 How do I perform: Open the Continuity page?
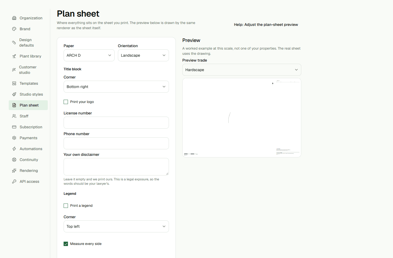tap(28, 160)
